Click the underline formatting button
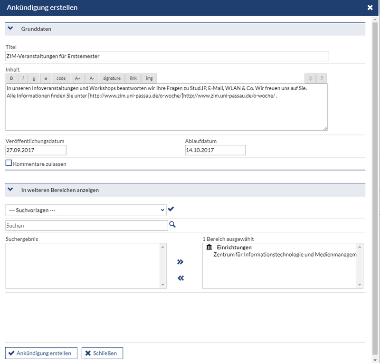 [x=34, y=78]
